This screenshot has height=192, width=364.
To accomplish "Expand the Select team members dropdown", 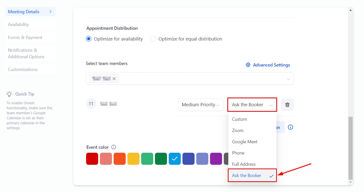I will point(288,79).
